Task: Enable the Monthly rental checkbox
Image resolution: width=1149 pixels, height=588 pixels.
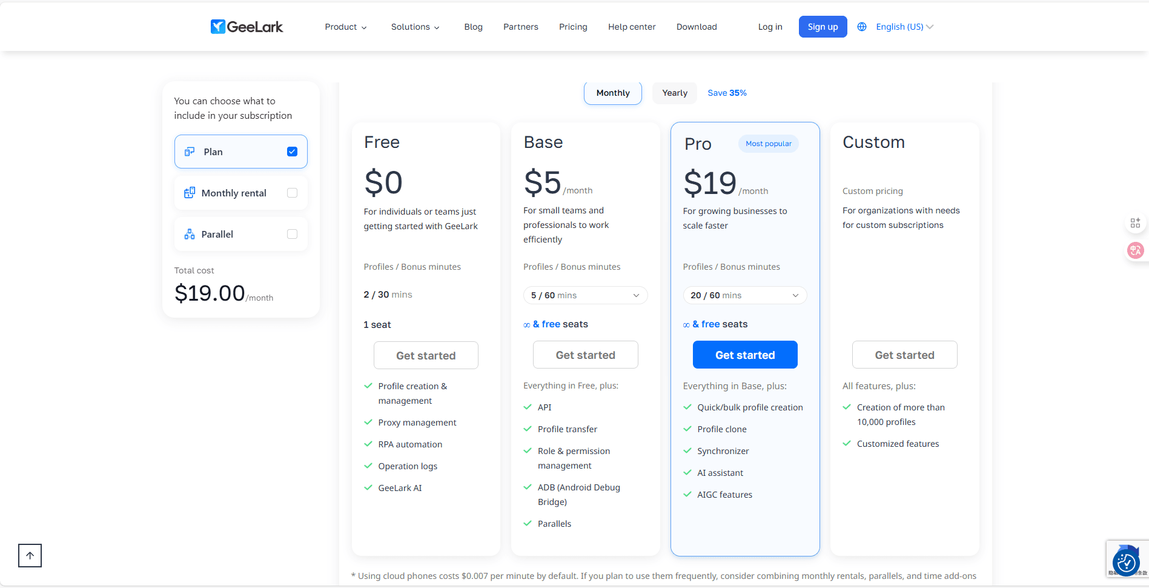Action: 292,193
